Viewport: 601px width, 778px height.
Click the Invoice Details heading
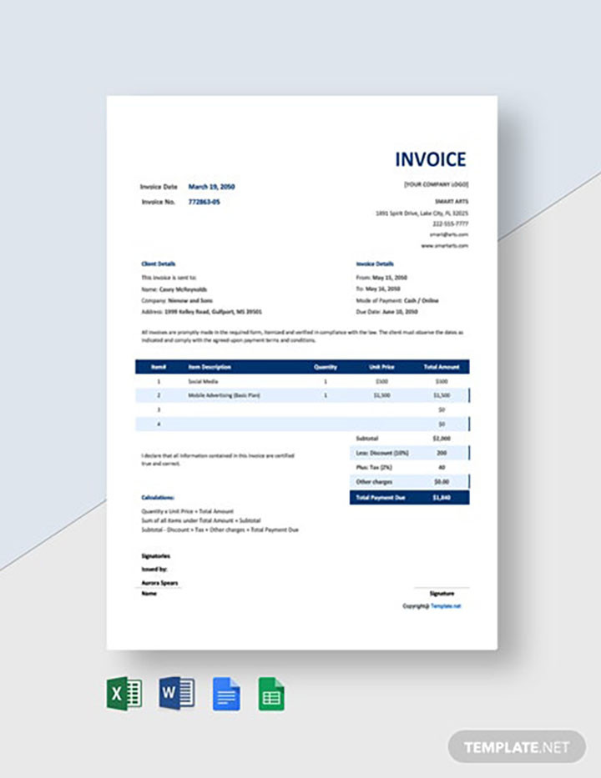tap(375, 264)
